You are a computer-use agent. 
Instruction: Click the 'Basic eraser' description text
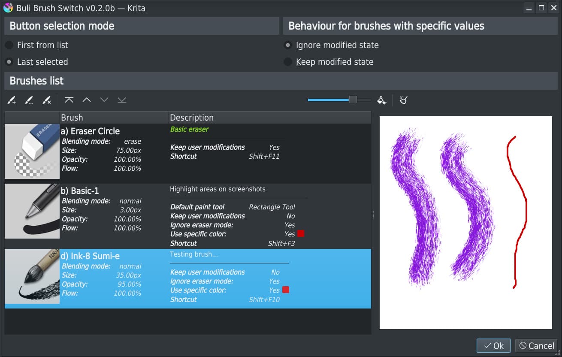189,129
